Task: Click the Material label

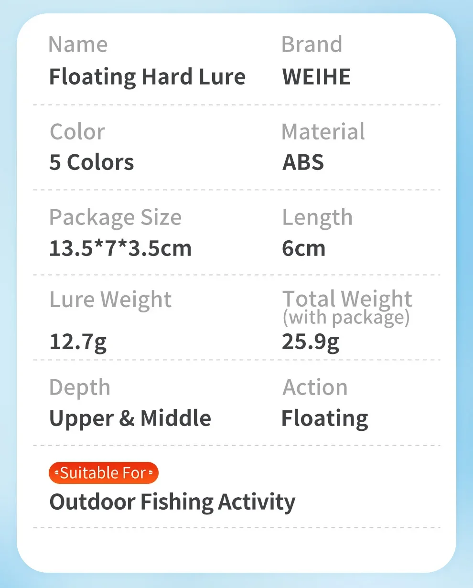Action: point(323,132)
